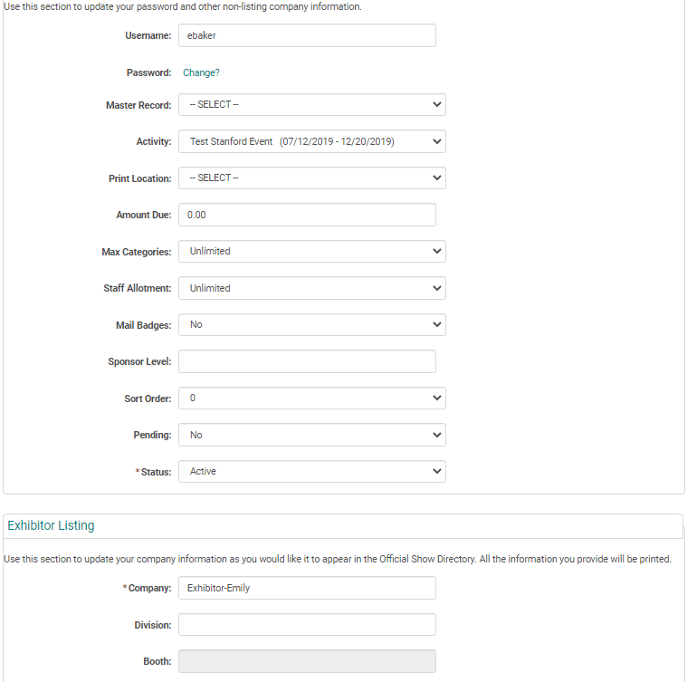The width and height of the screenshot is (687, 682).
Task: Expand the Activity dropdown
Action: click(x=311, y=141)
